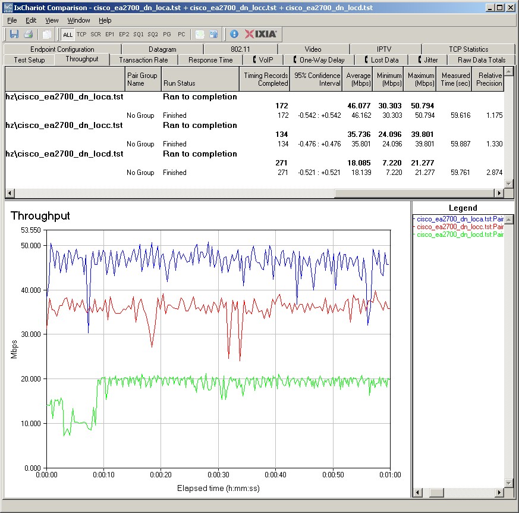This screenshot has width=519, height=513.
Task: Select green locd.tst legend entry
Action: click(460, 234)
